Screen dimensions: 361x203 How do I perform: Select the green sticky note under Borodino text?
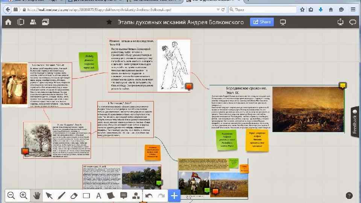[226, 140]
